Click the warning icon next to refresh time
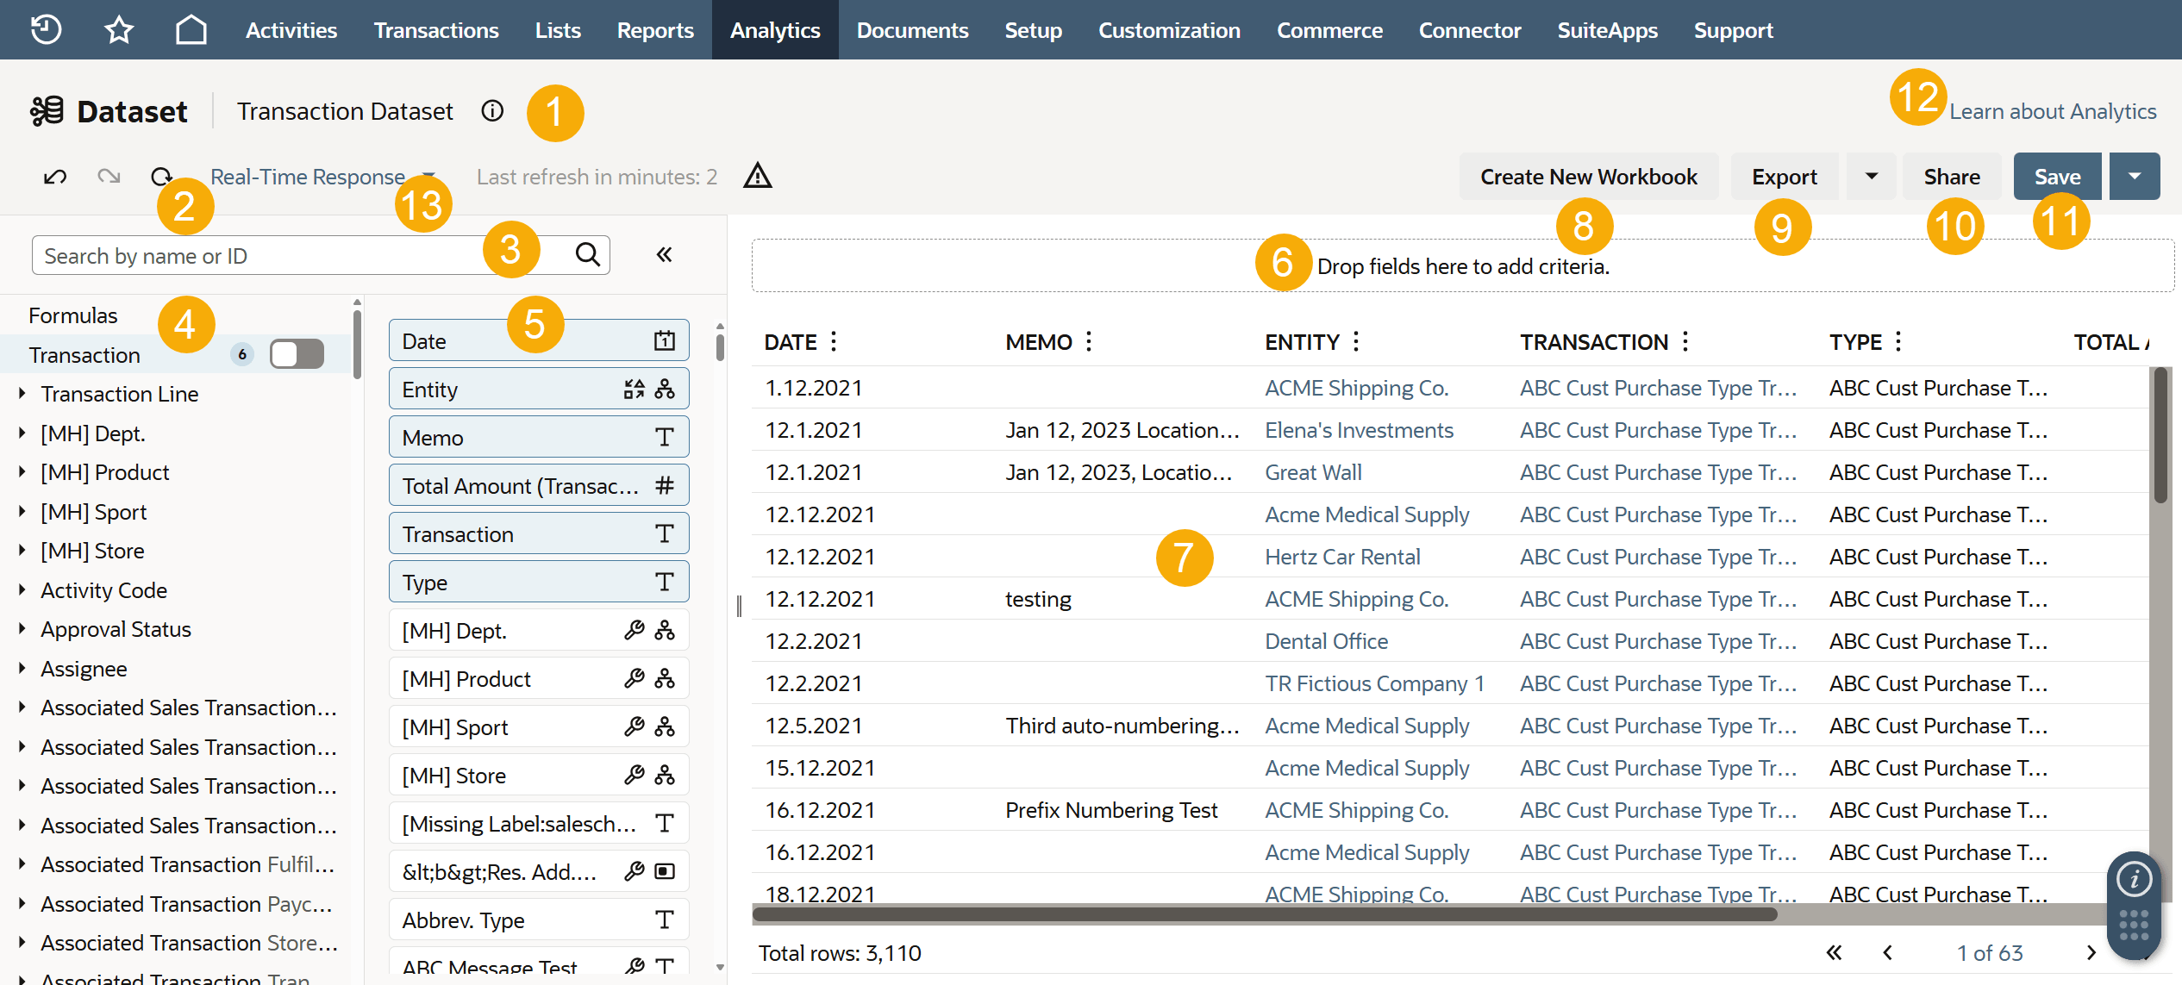The height and width of the screenshot is (985, 2182). point(757,176)
